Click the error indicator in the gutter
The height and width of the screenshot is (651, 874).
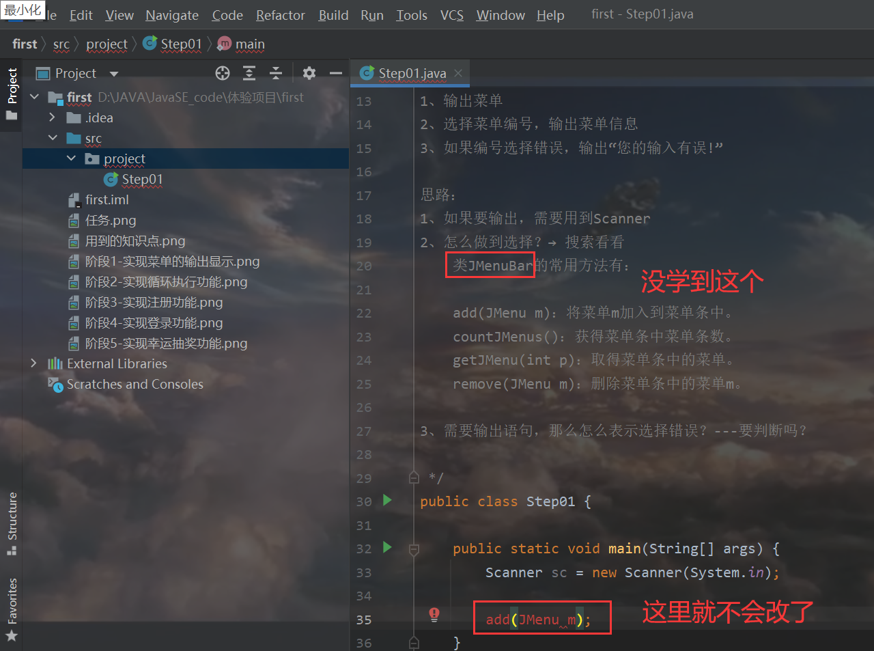(x=434, y=614)
